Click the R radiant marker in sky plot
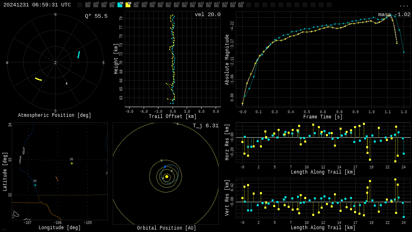This screenshot has height=232, width=412. point(67,84)
